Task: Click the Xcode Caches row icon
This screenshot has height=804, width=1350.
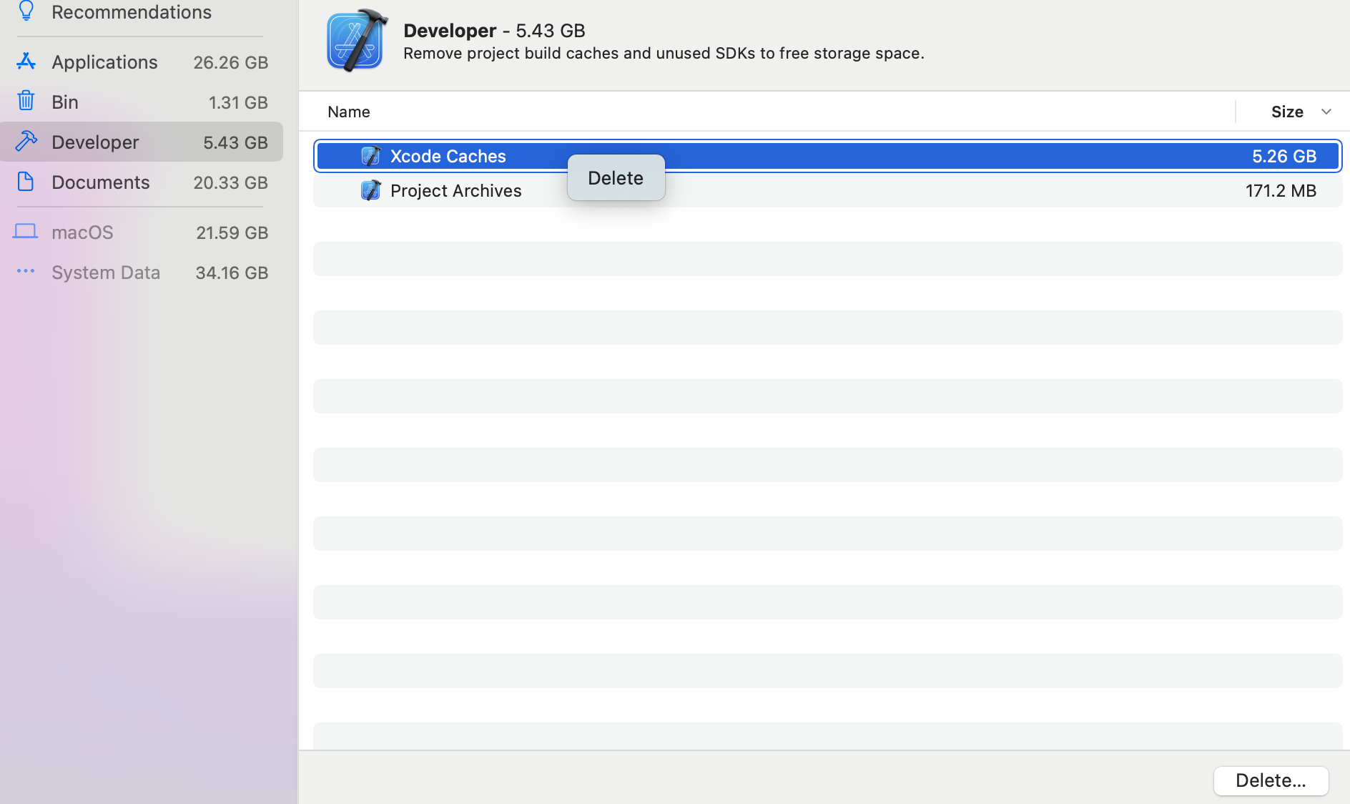Action: coord(370,156)
